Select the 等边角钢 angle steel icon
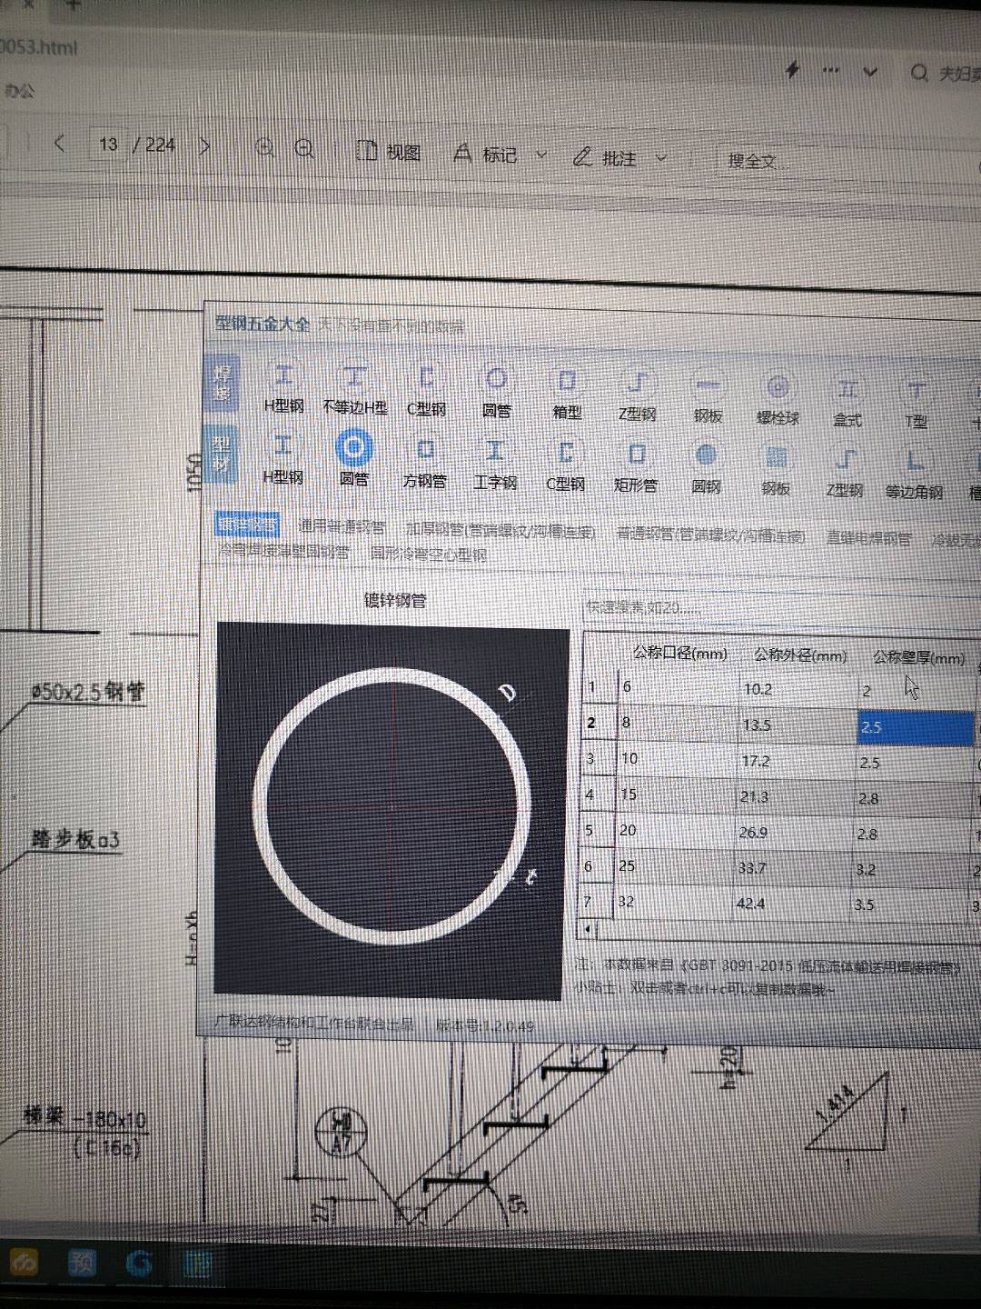This screenshot has height=1309, width=981. pyautogui.click(x=915, y=476)
